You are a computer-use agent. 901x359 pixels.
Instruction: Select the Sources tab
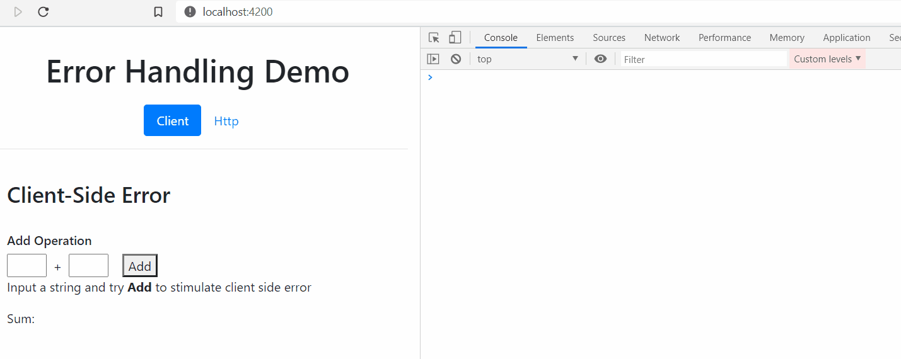click(608, 38)
